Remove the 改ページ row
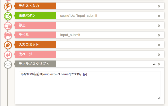 coord(159,55)
